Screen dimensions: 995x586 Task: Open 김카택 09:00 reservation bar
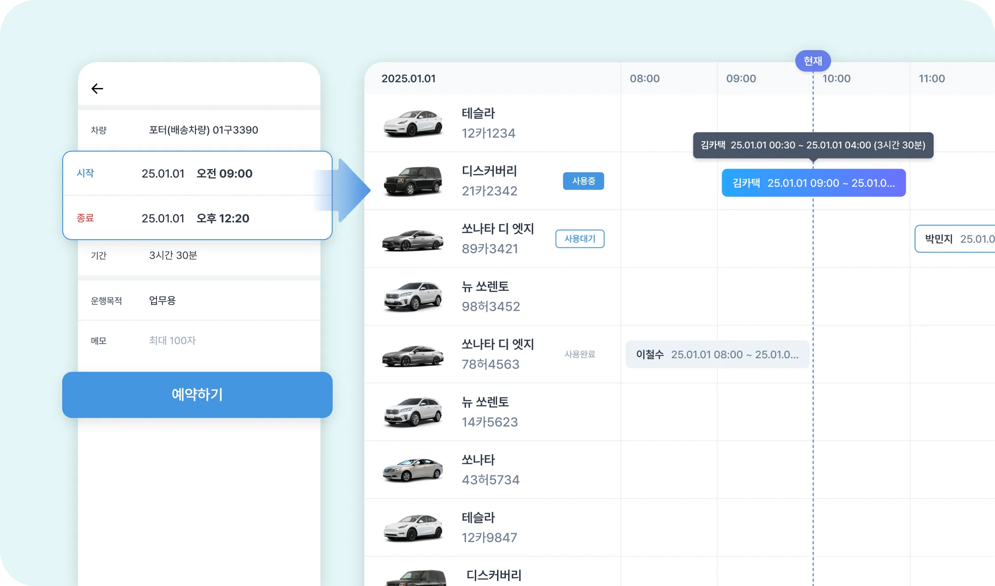pyautogui.click(x=813, y=182)
